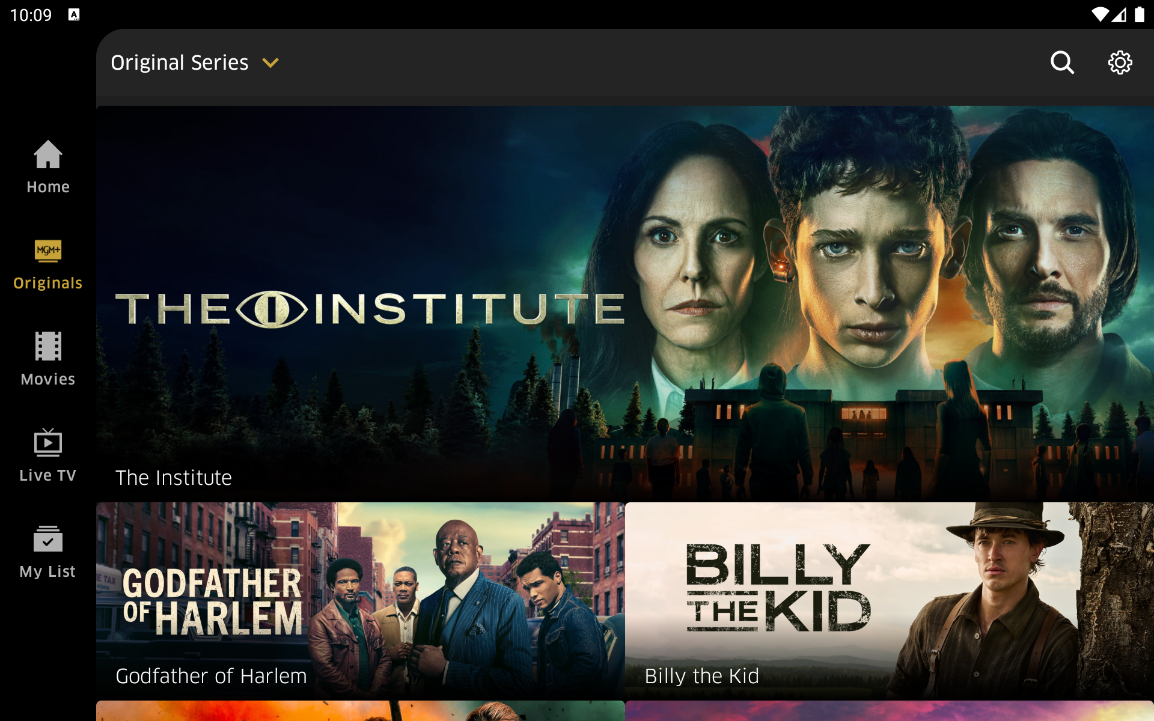Open the search magnifier icon
Image resolution: width=1154 pixels, height=721 pixels.
click(1062, 62)
